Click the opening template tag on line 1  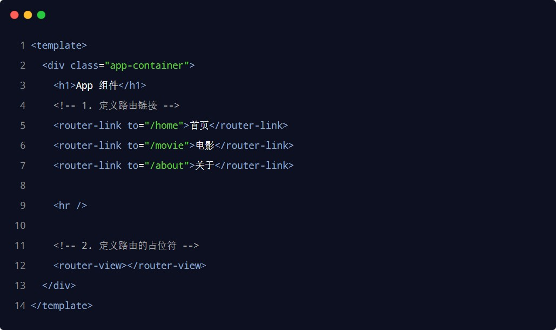(59, 45)
